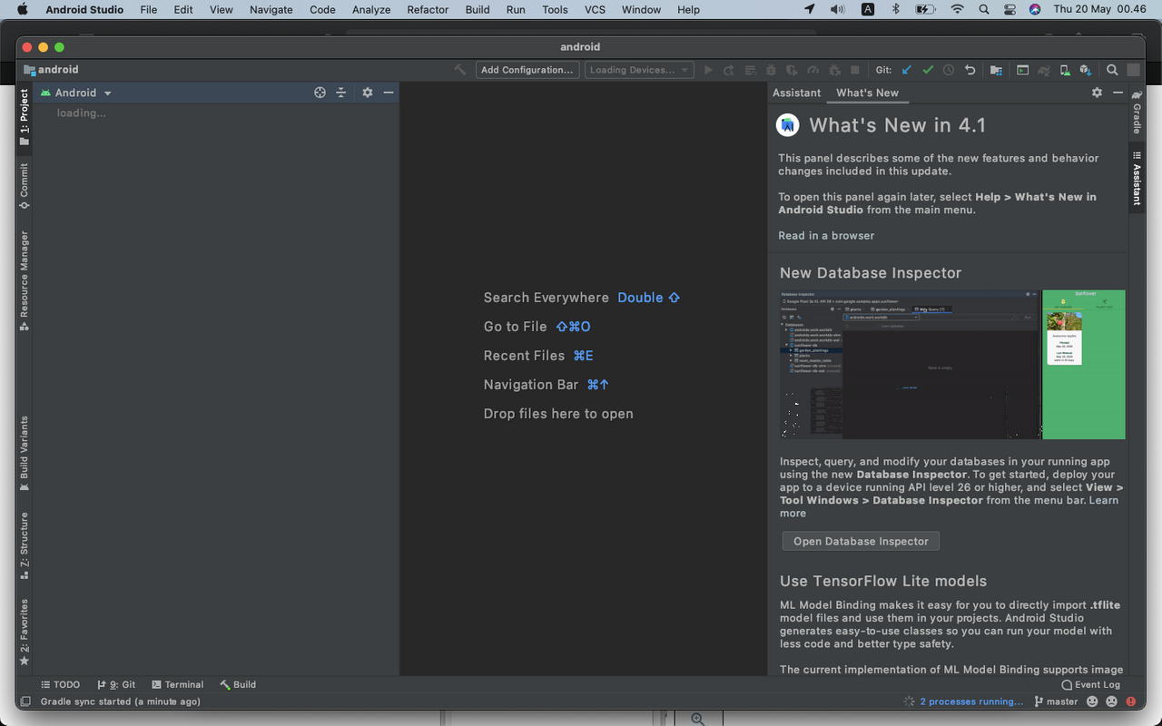Click the red error indicator in status bar
The width and height of the screenshot is (1162, 726).
pyautogui.click(x=1131, y=701)
